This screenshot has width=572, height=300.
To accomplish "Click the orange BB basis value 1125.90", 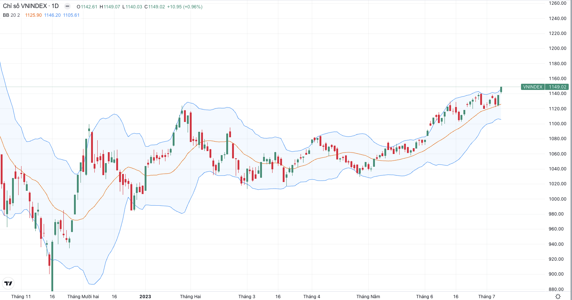I will (x=33, y=15).
